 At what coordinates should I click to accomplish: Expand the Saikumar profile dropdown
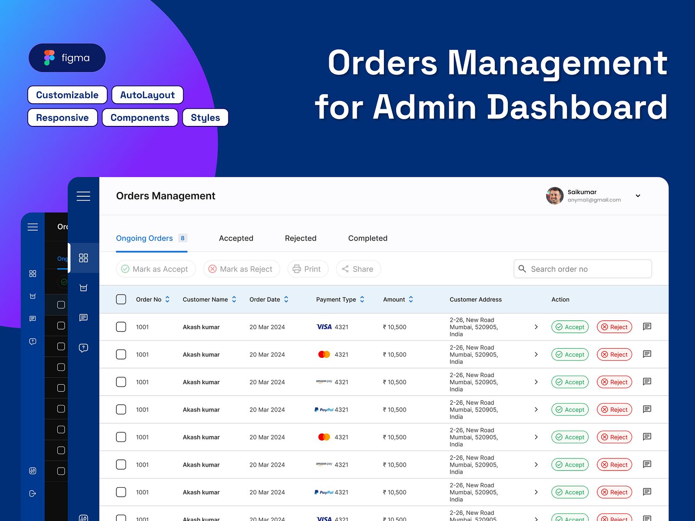click(638, 196)
